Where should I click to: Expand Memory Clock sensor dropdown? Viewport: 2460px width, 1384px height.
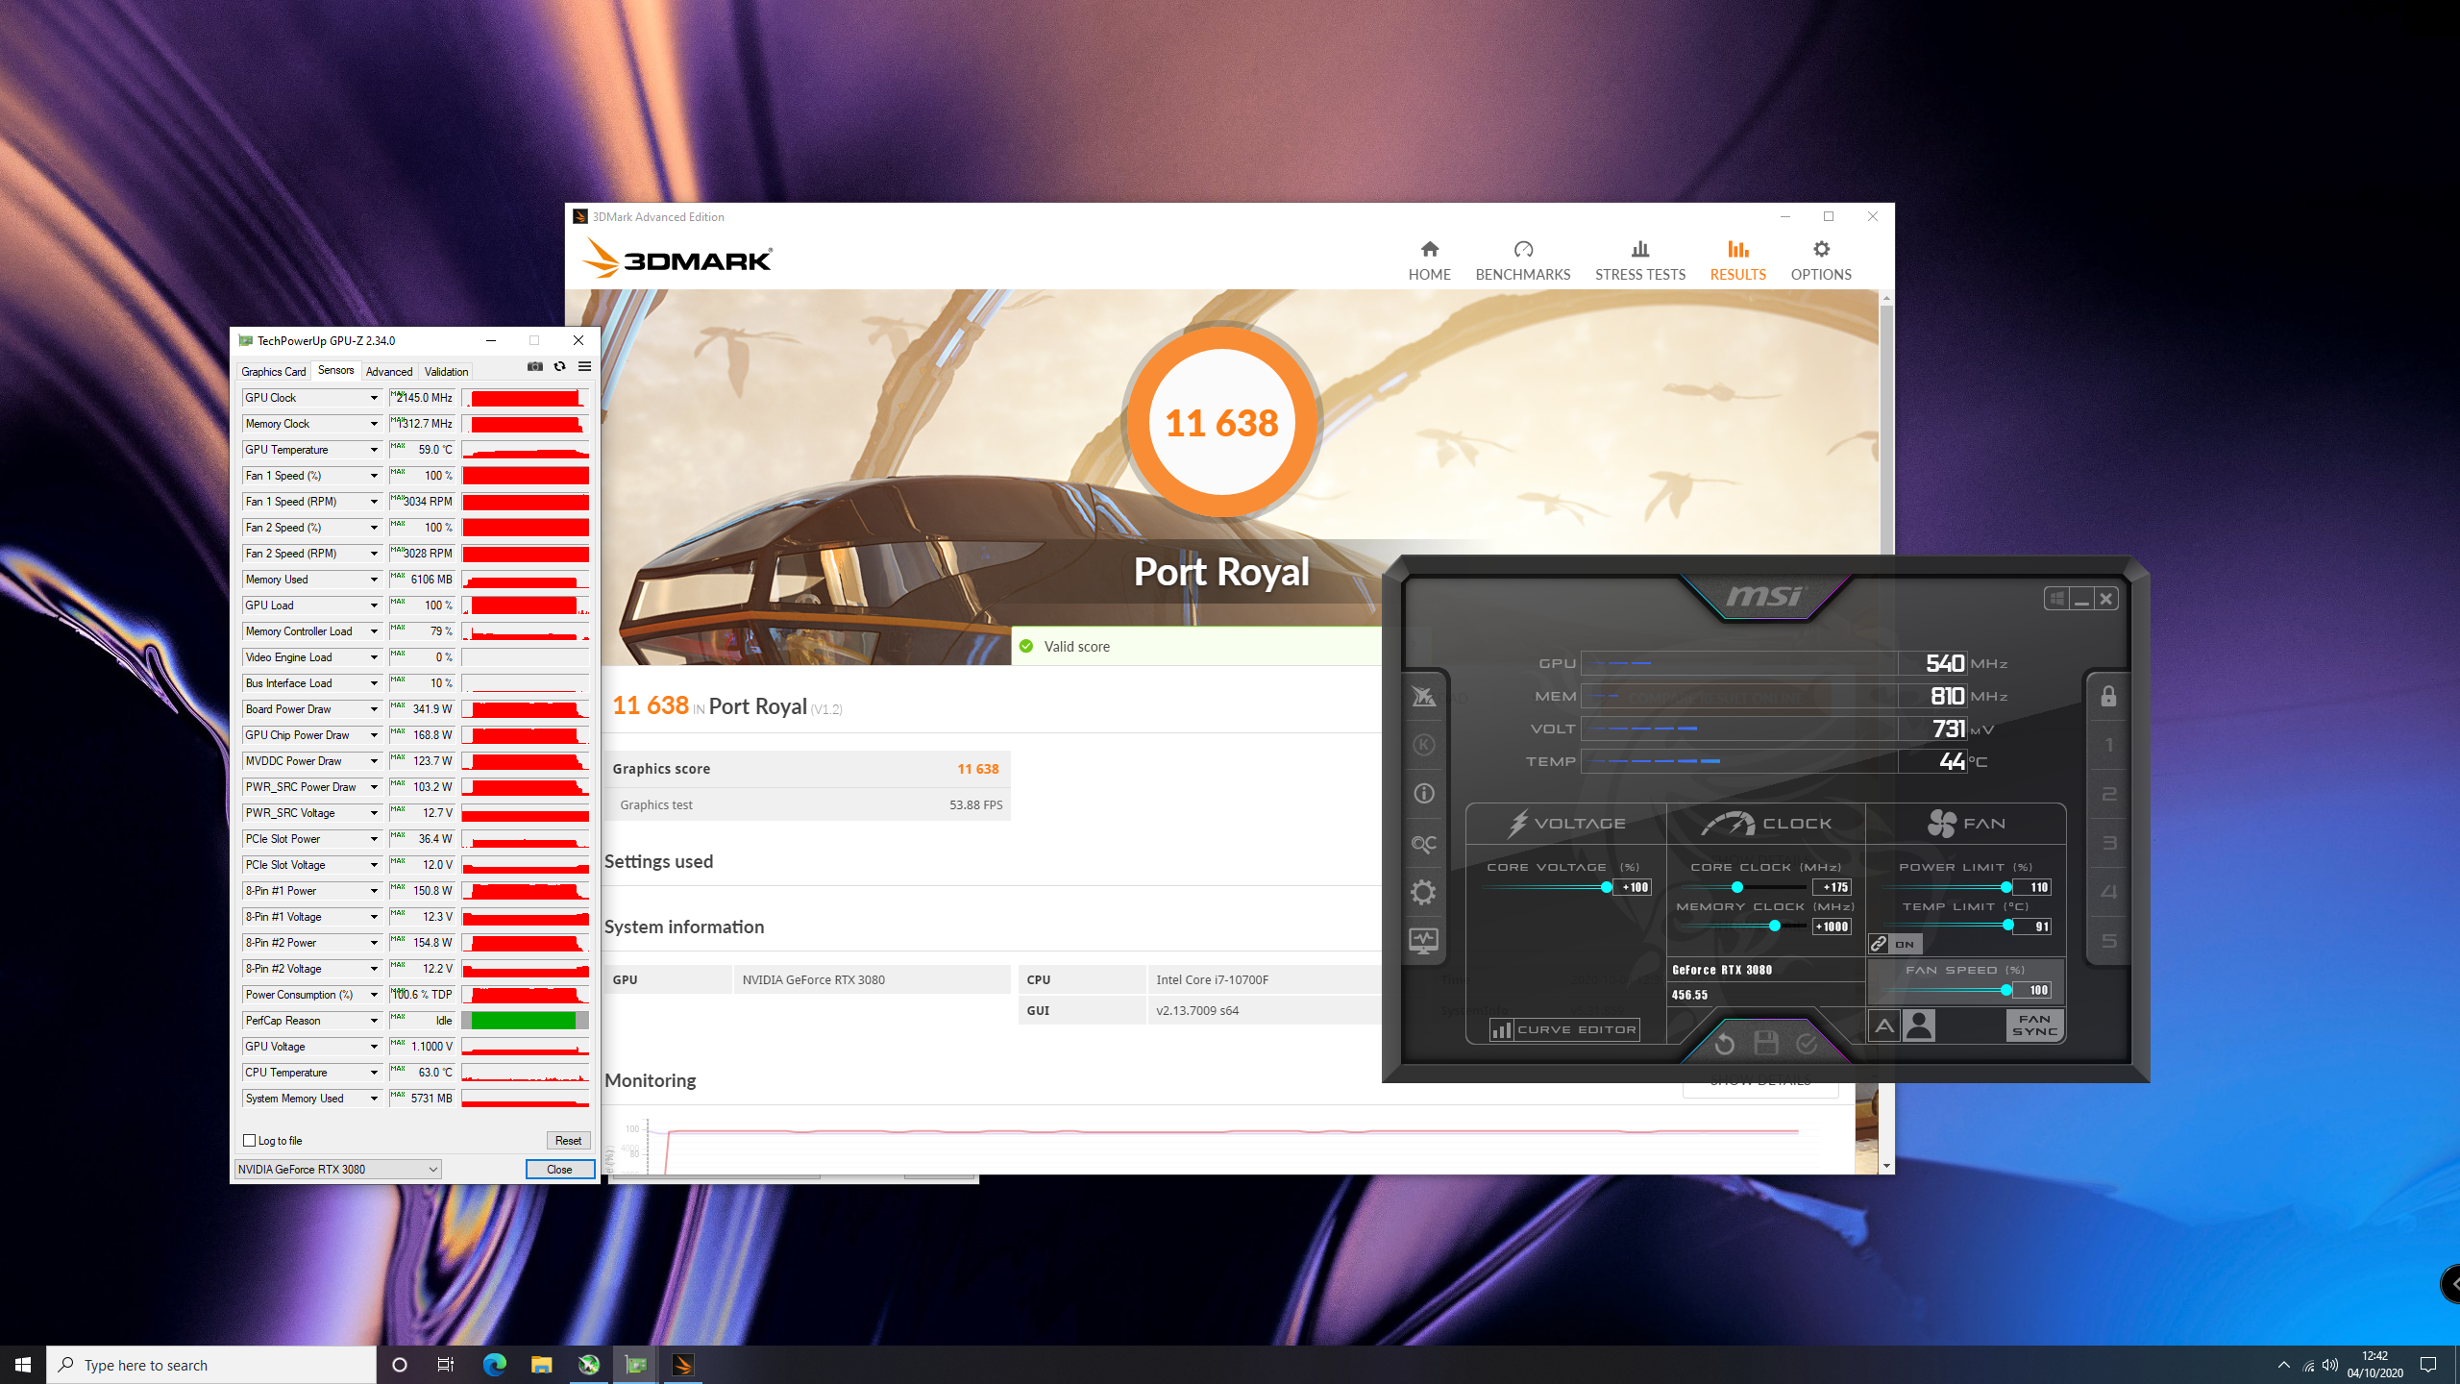click(x=374, y=424)
